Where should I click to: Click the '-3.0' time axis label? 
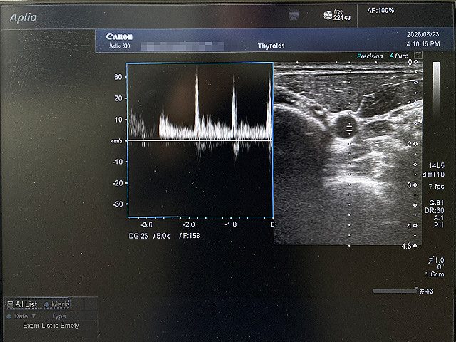point(146,225)
